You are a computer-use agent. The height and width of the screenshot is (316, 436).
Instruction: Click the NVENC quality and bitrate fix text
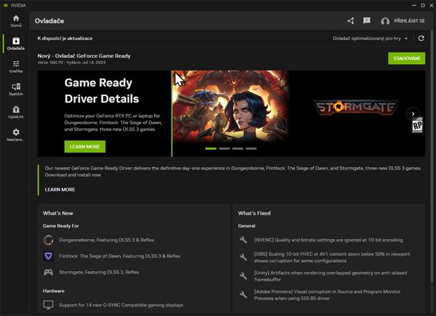(328, 240)
